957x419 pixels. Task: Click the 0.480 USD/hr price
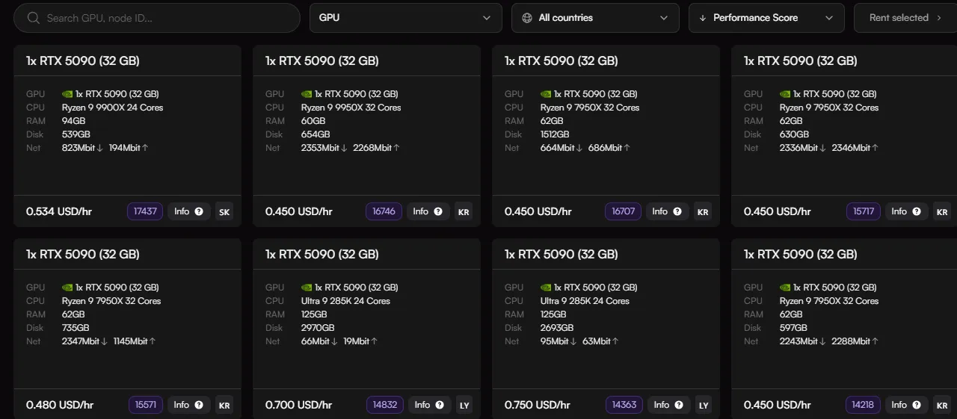point(60,405)
